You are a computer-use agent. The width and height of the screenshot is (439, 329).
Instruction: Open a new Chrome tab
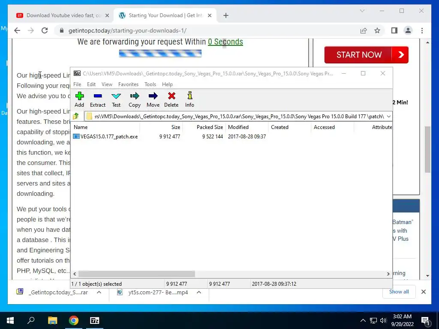[226, 15]
